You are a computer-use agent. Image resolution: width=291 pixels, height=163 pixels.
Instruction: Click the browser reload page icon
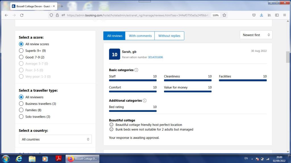pos(22,15)
